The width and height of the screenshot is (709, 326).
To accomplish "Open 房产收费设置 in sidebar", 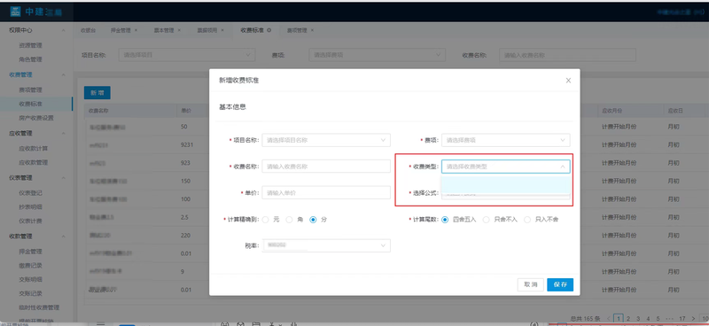I will (36, 118).
